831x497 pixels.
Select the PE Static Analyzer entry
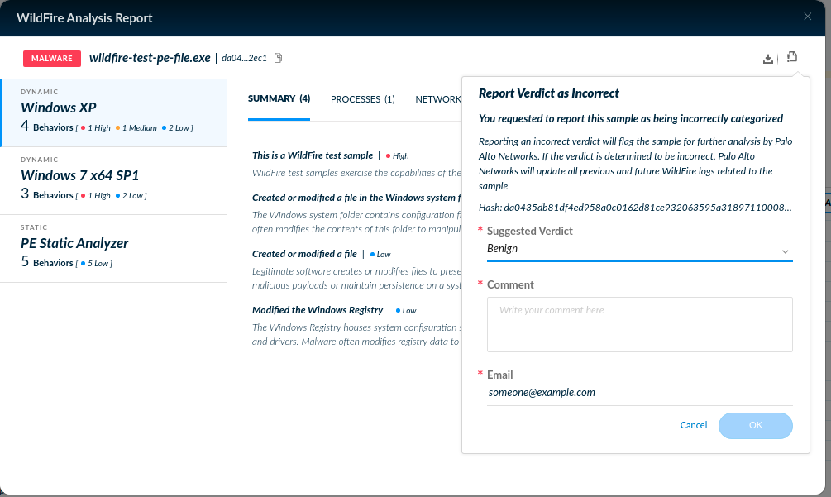pyautogui.click(x=114, y=248)
